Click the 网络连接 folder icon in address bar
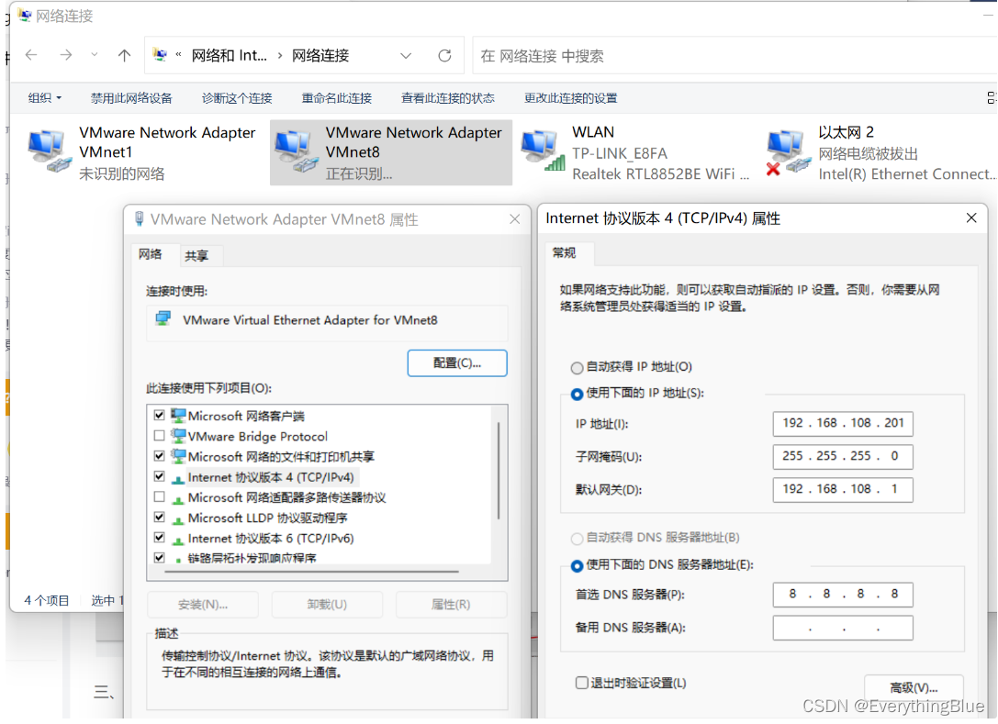This screenshot has height=724, width=998. coord(157,55)
